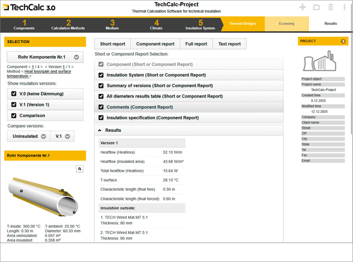
Task: Go to next component arrow
Action: click(x=41, y=67)
